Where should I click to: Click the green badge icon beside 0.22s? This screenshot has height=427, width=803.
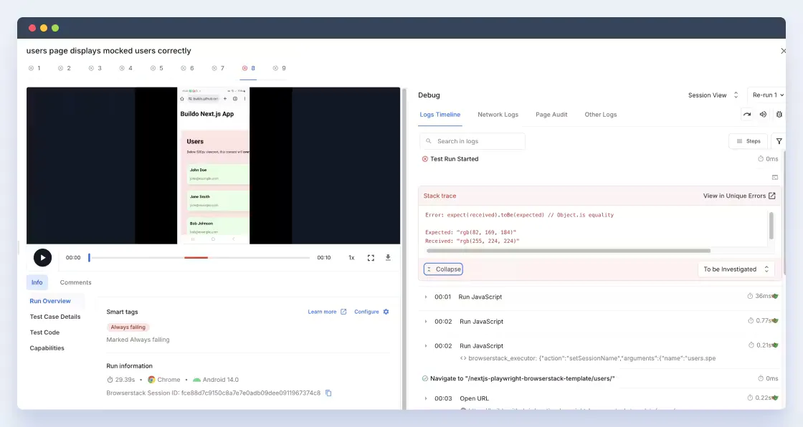(775, 398)
